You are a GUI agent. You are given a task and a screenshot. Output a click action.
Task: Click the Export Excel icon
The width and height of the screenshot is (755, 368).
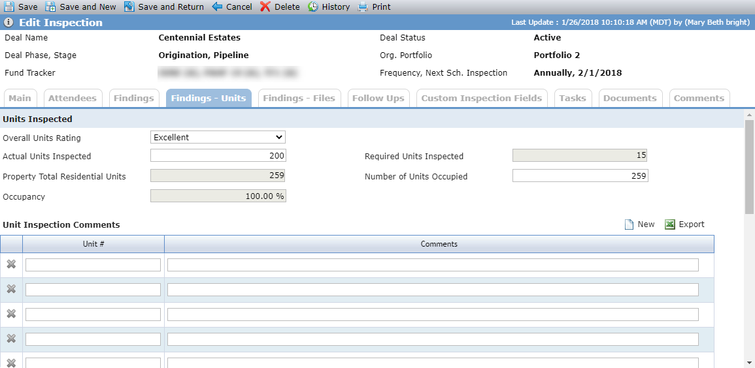click(670, 224)
